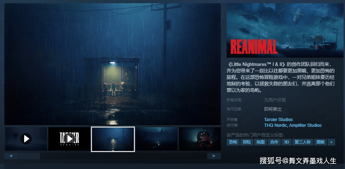Select the 3D tag
The image size is (345, 169).
pyautogui.click(x=286, y=142)
